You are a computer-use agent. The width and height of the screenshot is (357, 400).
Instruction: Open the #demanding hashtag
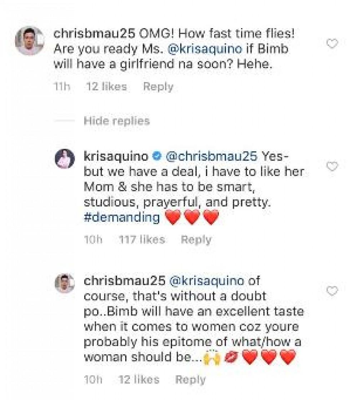point(122,218)
